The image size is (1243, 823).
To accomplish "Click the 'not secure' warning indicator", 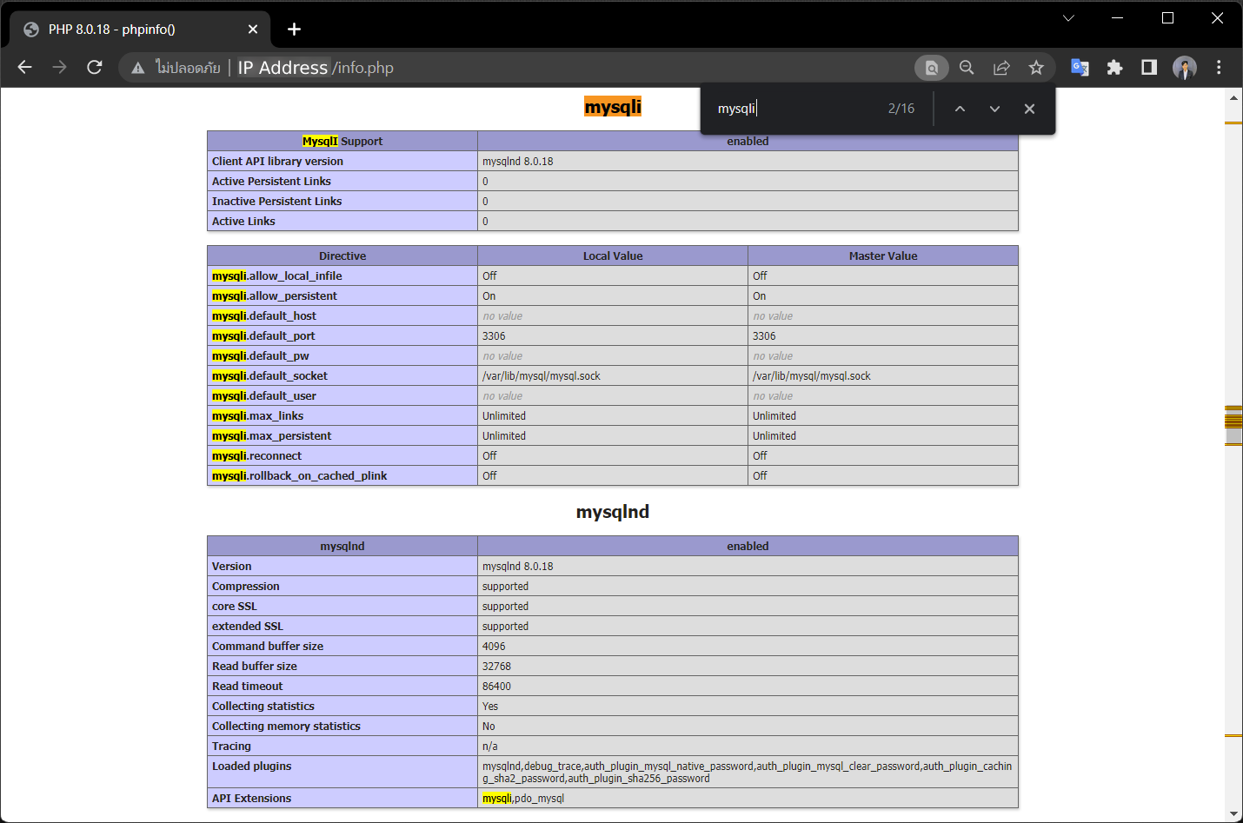I will point(138,67).
